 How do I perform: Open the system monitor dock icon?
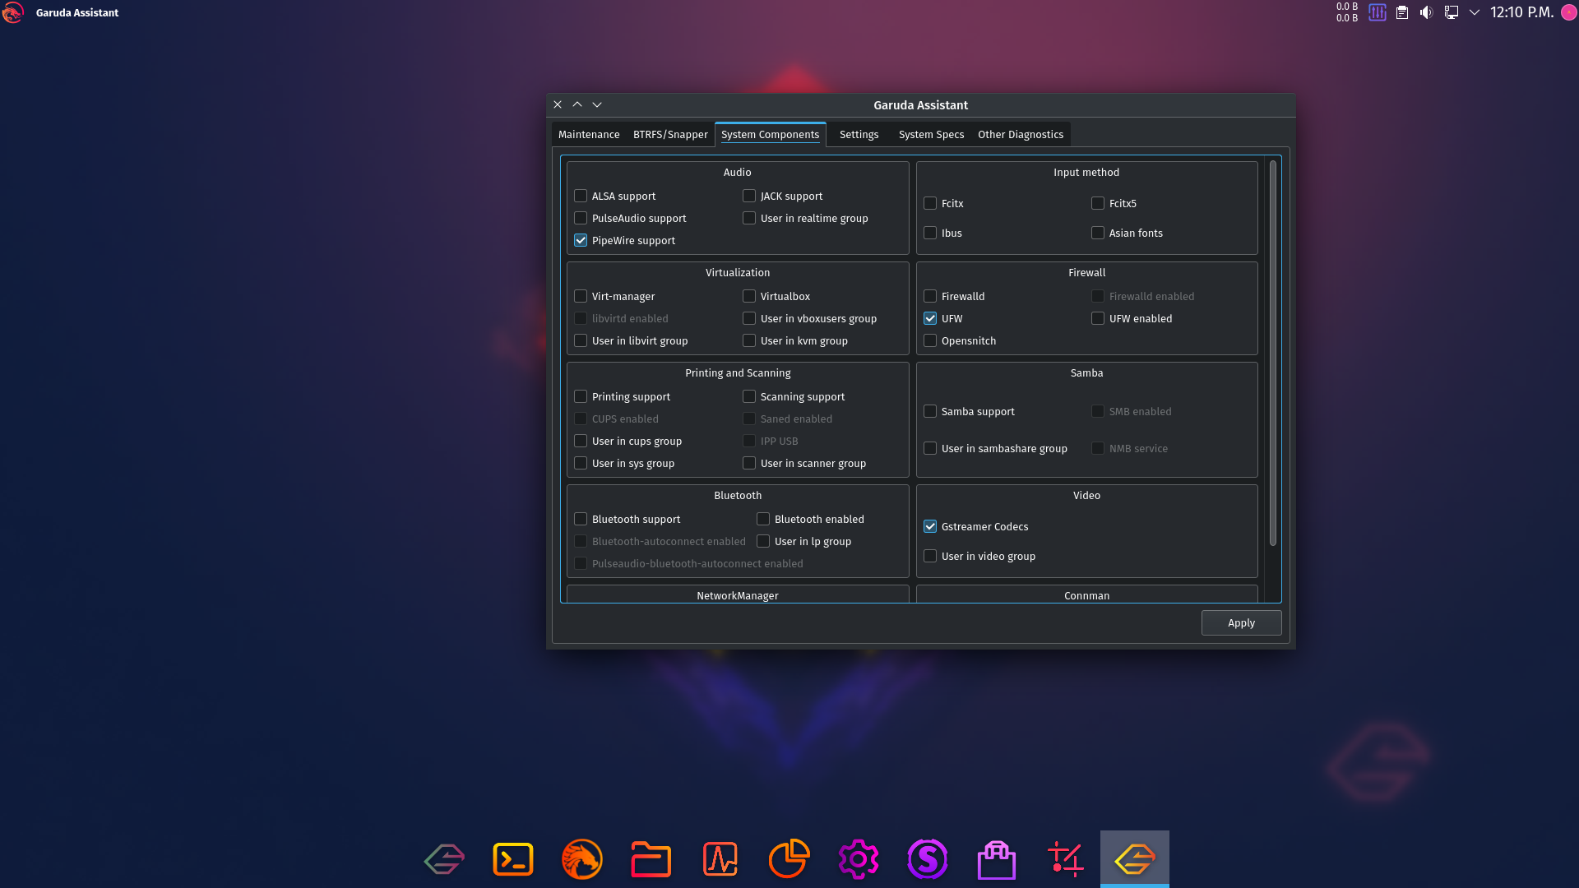[x=720, y=860]
